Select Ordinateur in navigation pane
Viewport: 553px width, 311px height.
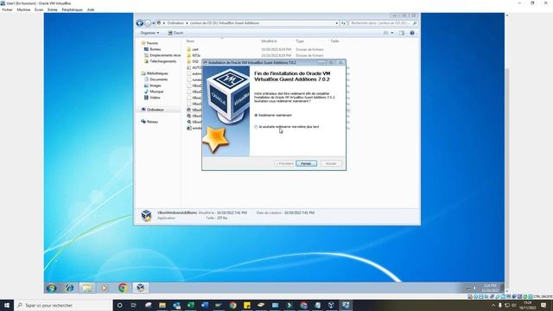153,110
